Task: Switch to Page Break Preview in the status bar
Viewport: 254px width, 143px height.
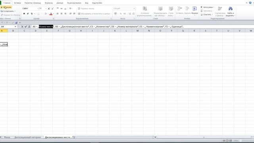Action: point(231,141)
